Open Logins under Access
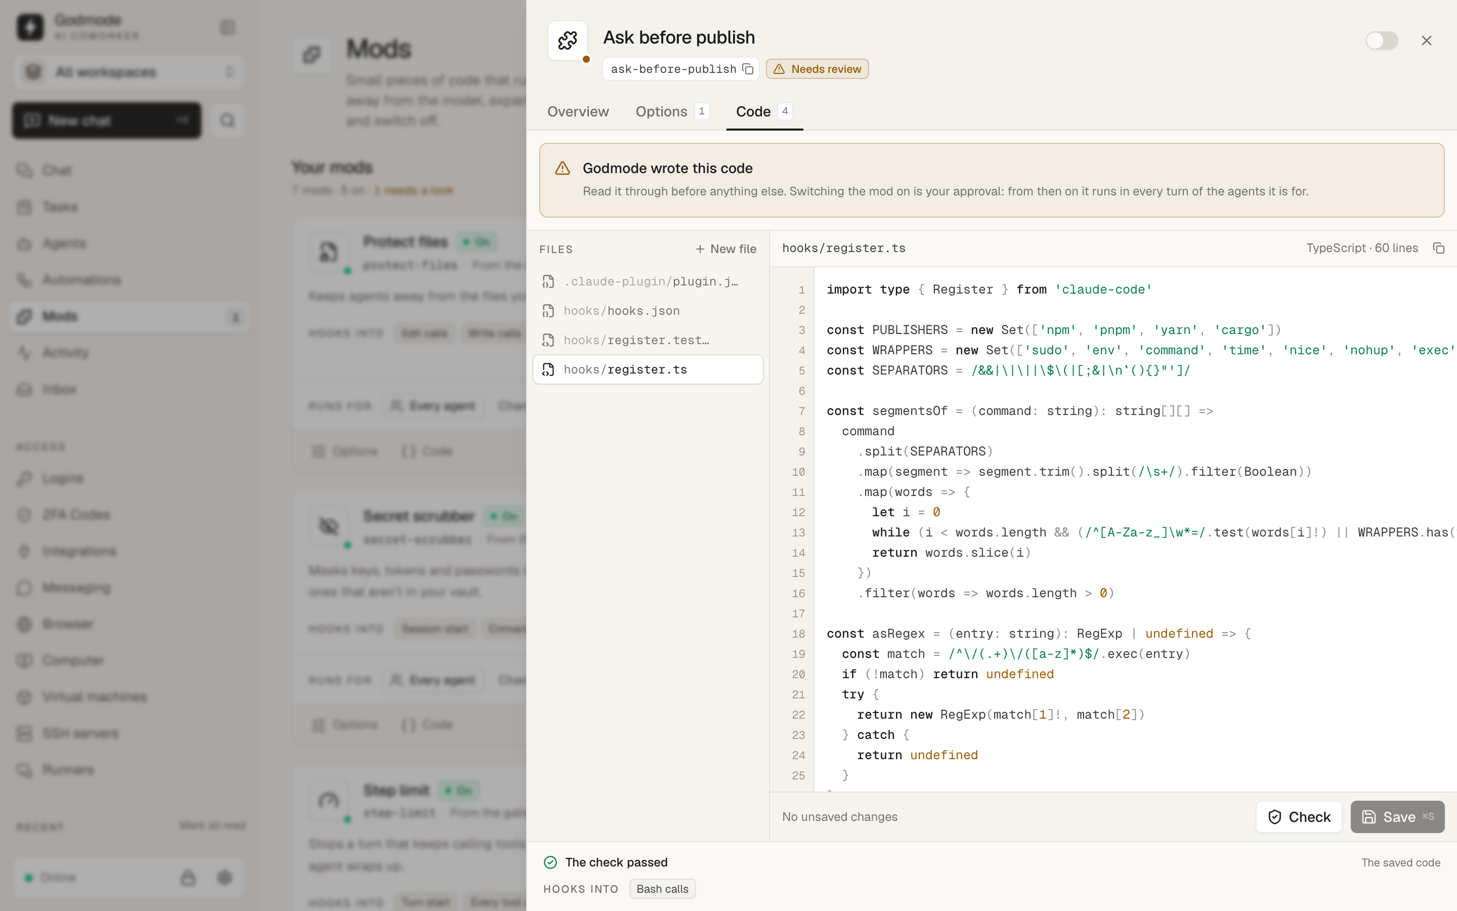This screenshot has height=911, width=1457. [x=128, y=478]
